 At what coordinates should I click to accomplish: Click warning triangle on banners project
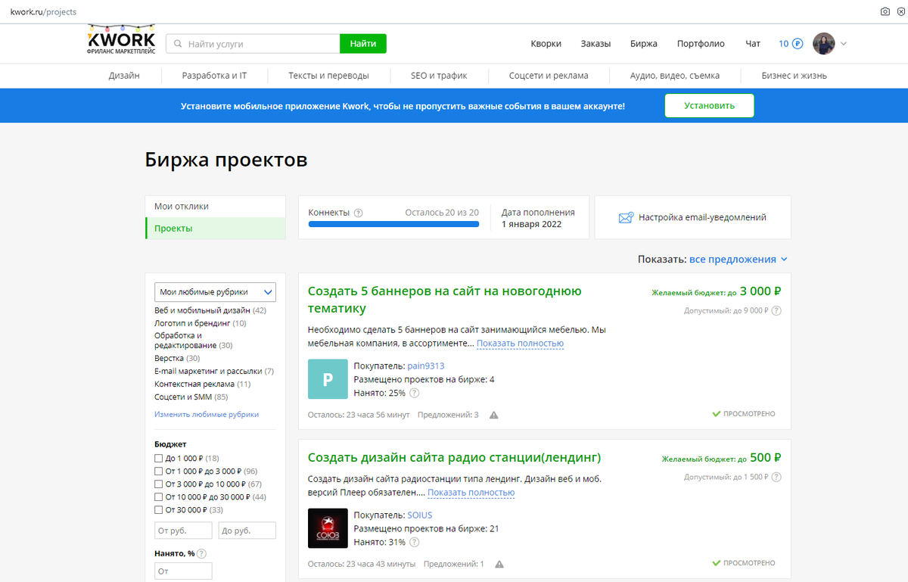pyautogui.click(x=494, y=415)
